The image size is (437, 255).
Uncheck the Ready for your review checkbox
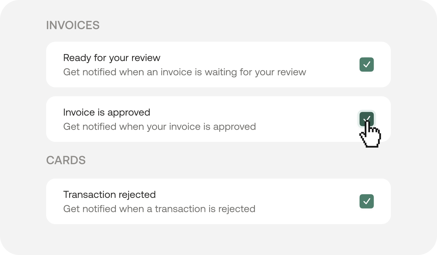point(367,65)
